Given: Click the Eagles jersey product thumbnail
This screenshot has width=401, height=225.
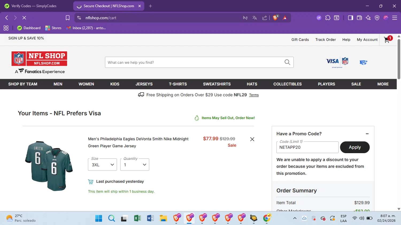Looking at the screenshot, I should pyautogui.click(x=49, y=165).
